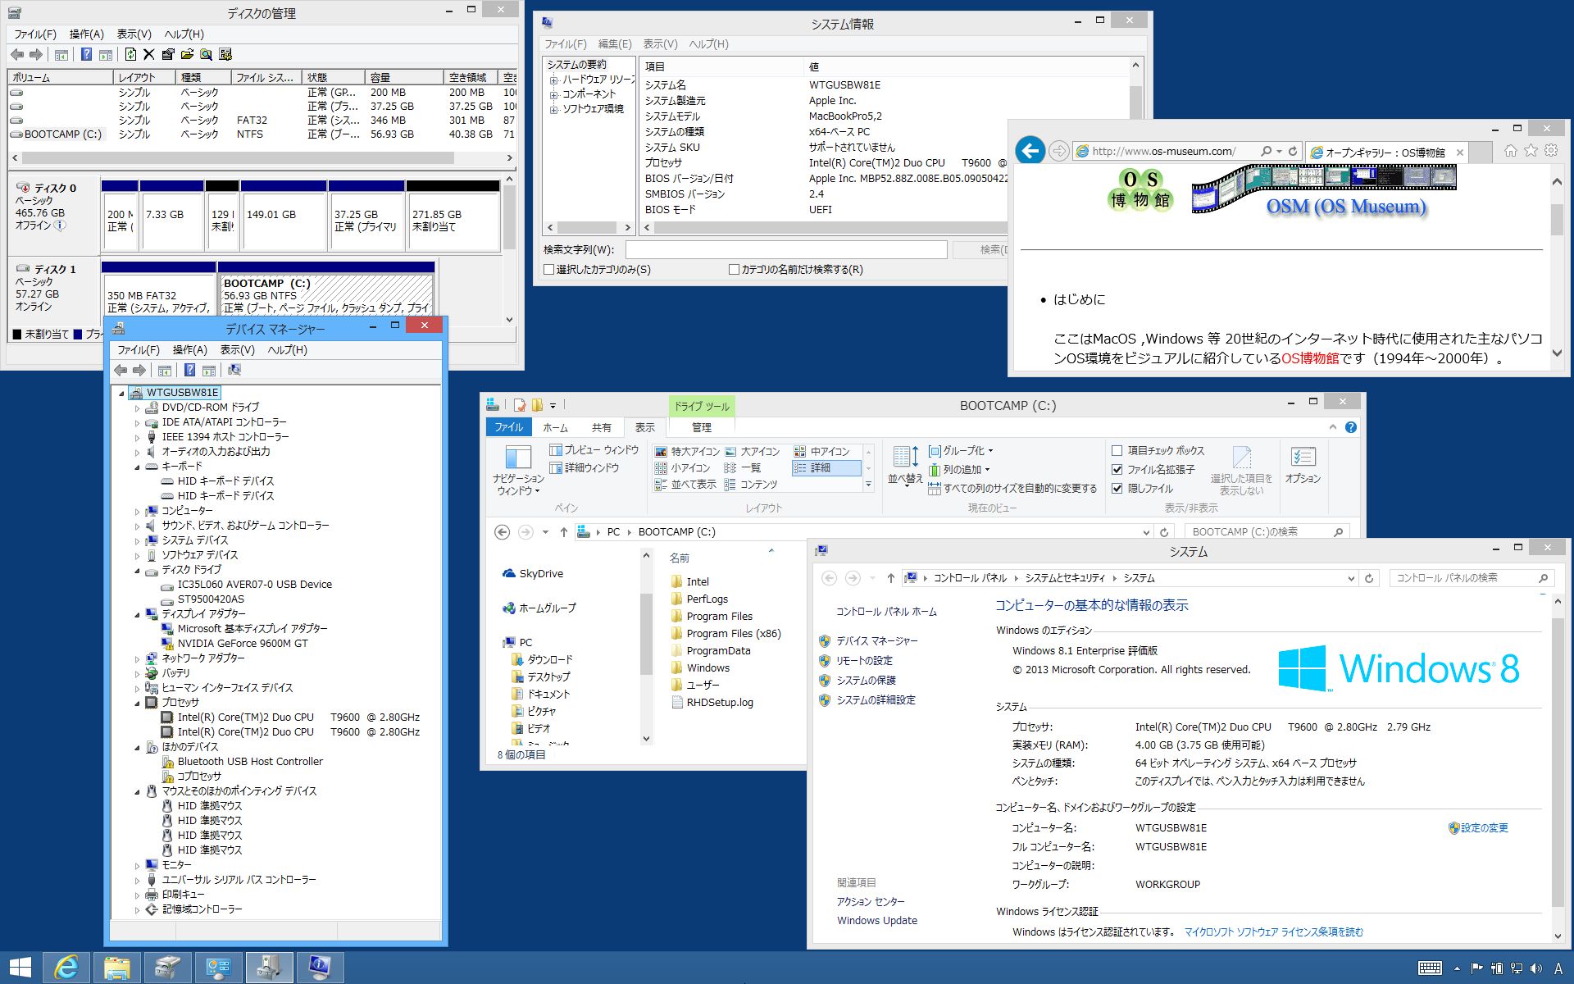Click the volume icon in system tray
The width and height of the screenshot is (1574, 984).
(1536, 968)
